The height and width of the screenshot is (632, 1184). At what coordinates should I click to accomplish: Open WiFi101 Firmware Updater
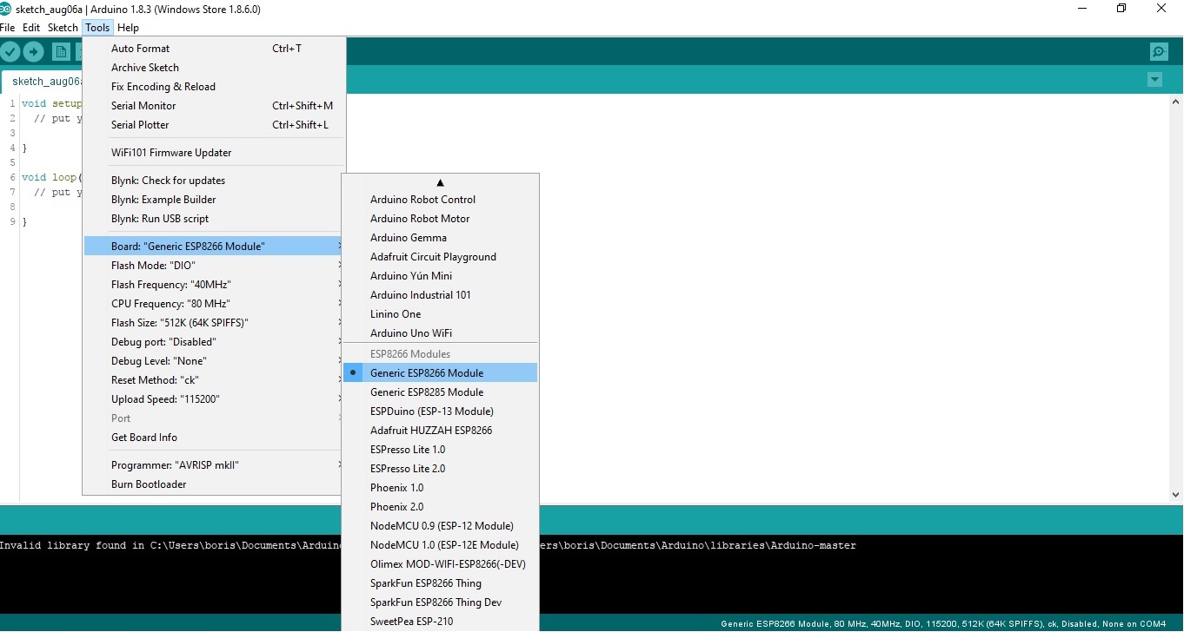(214, 153)
